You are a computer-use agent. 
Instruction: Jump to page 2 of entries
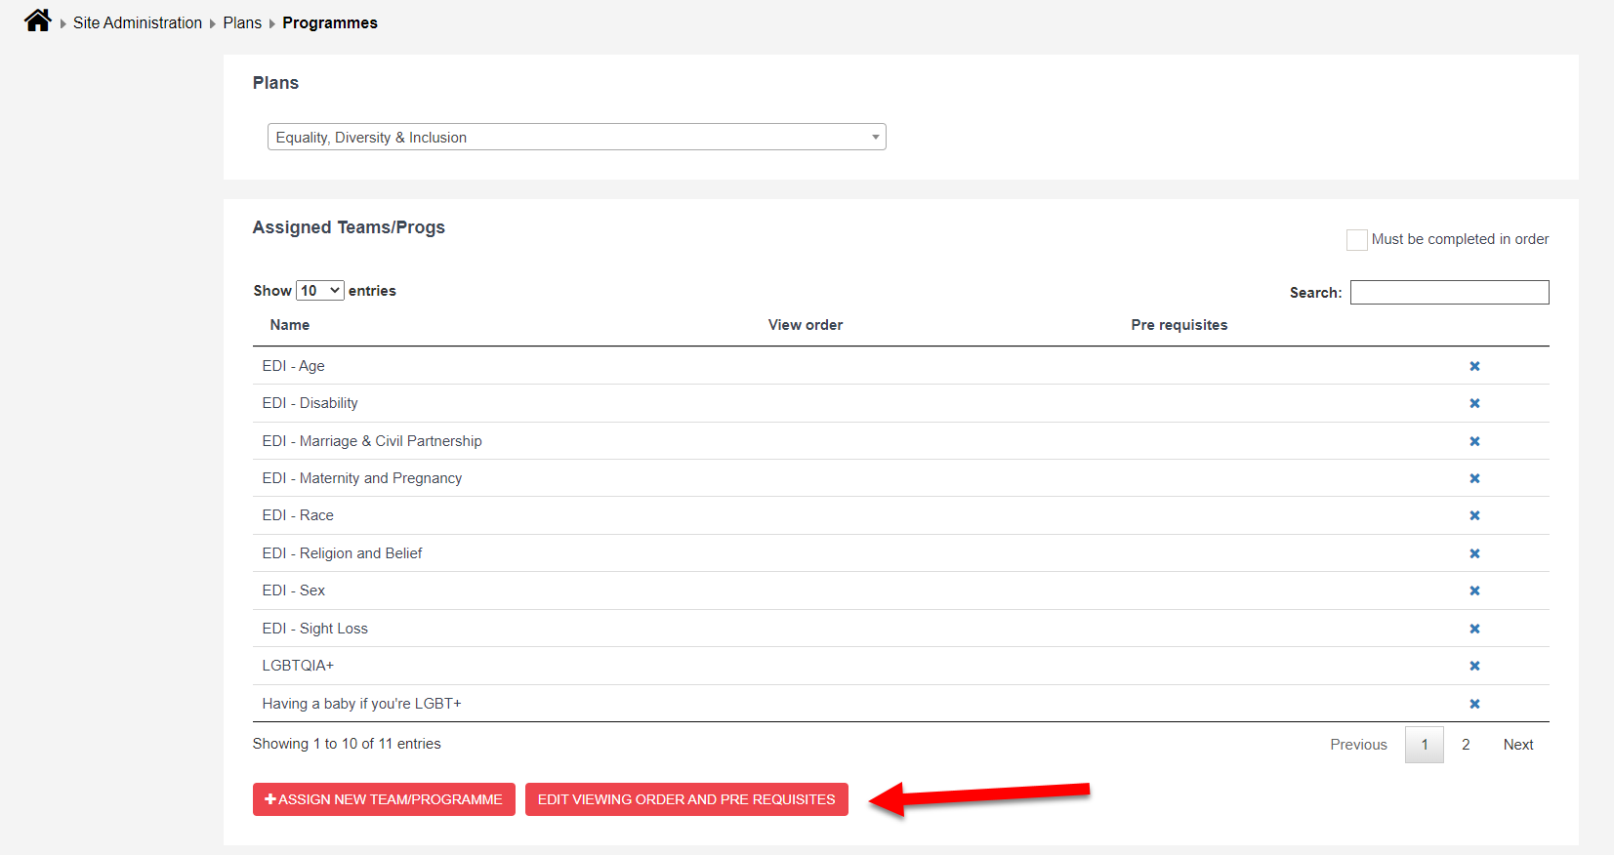(1466, 745)
